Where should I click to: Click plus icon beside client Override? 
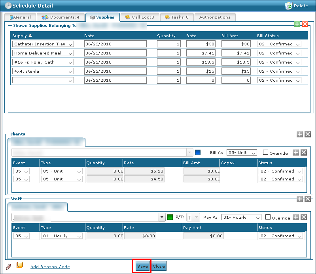pos(296,153)
